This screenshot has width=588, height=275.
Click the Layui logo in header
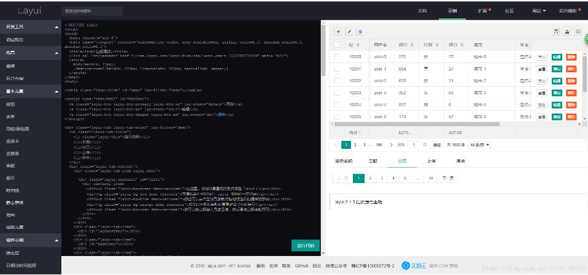[29, 11]
